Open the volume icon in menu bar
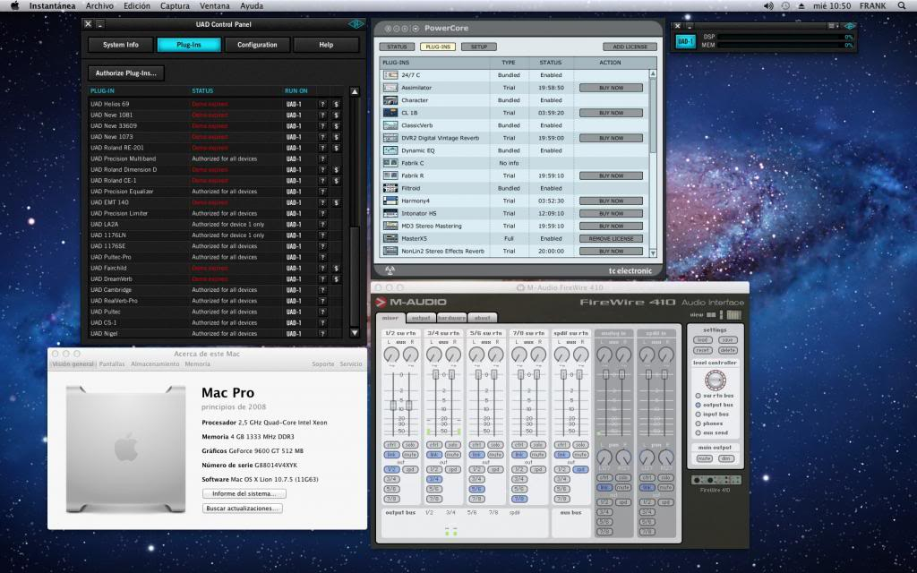 point(767,5)
